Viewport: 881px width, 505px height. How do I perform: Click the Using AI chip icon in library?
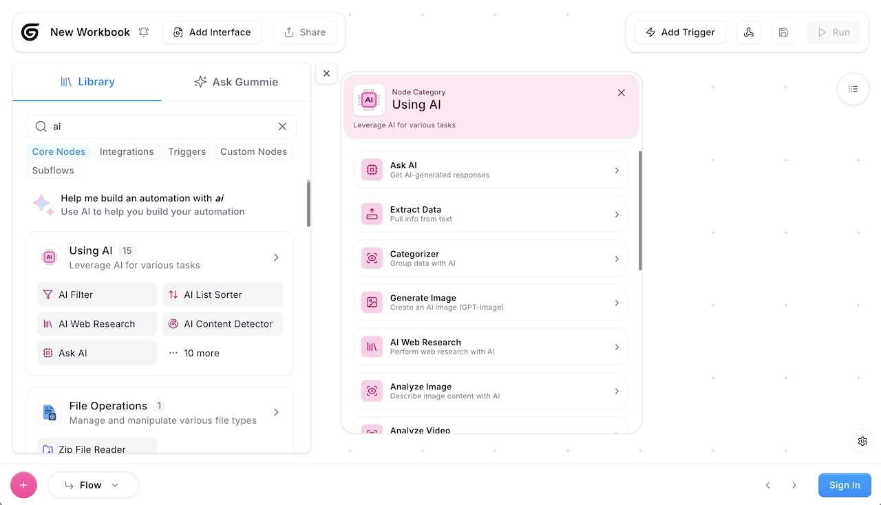coord(49,257)
